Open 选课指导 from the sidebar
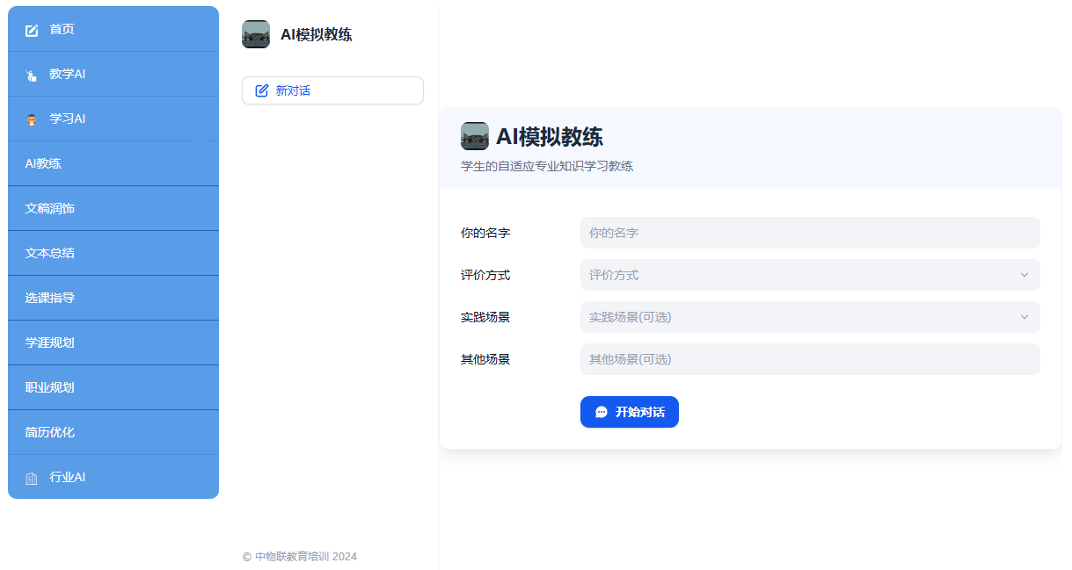 pos(50,298)
